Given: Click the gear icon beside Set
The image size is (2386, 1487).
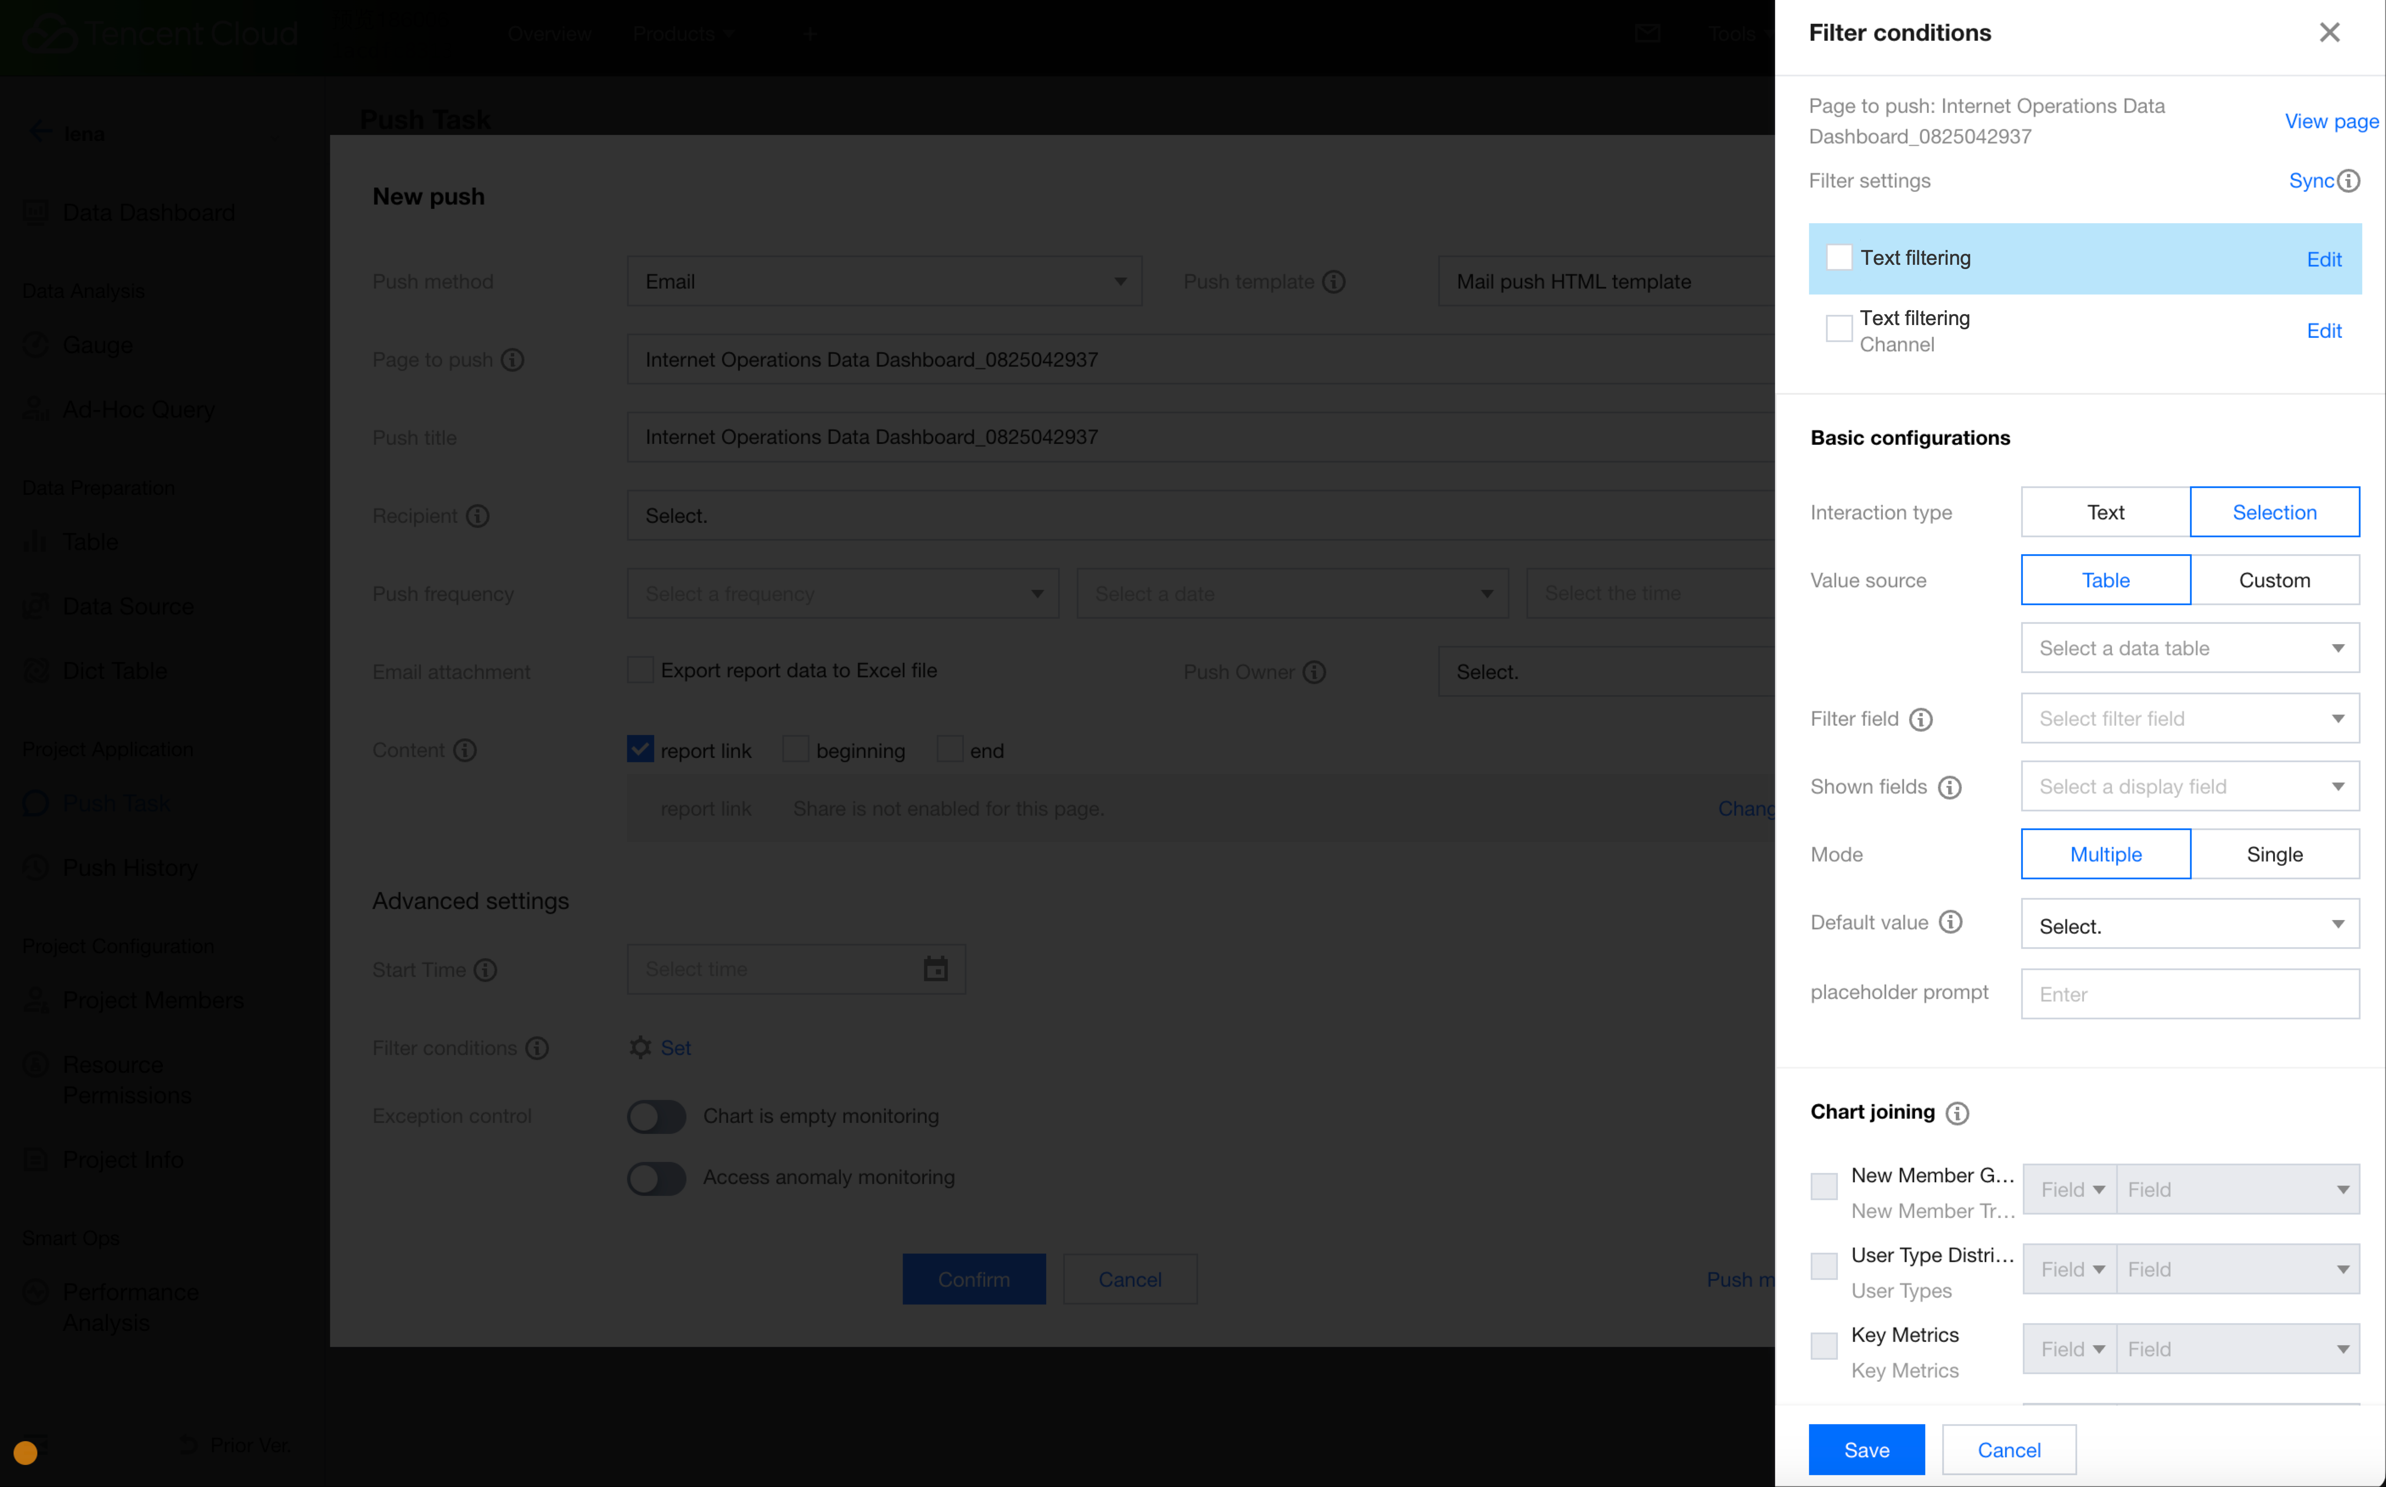Looking at the screenshot, I should (x=640, y=1048).
